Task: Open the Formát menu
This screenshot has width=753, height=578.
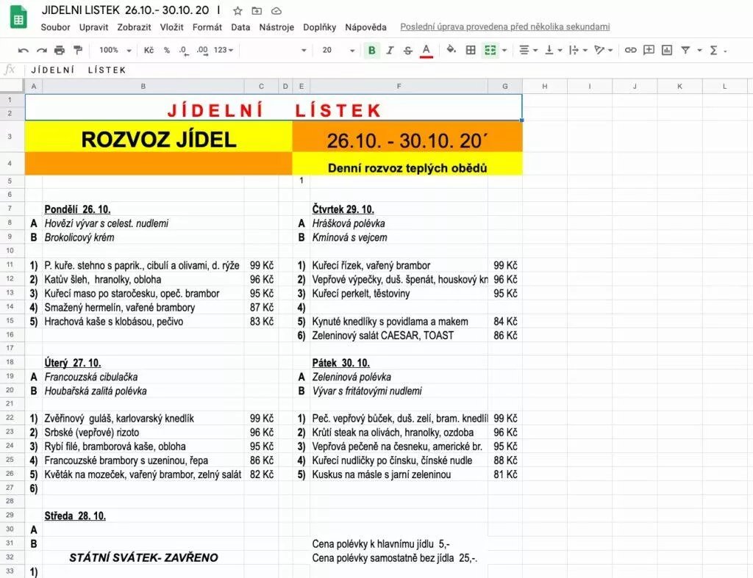Action: (x=207, y=27)
